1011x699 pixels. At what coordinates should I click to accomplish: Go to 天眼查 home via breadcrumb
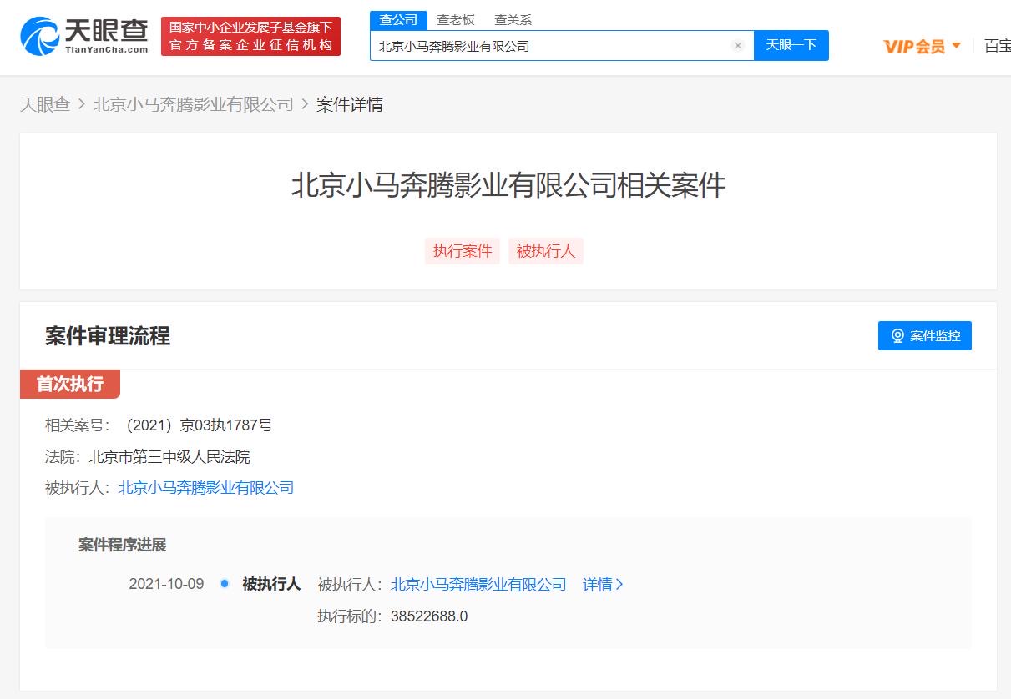45,104
